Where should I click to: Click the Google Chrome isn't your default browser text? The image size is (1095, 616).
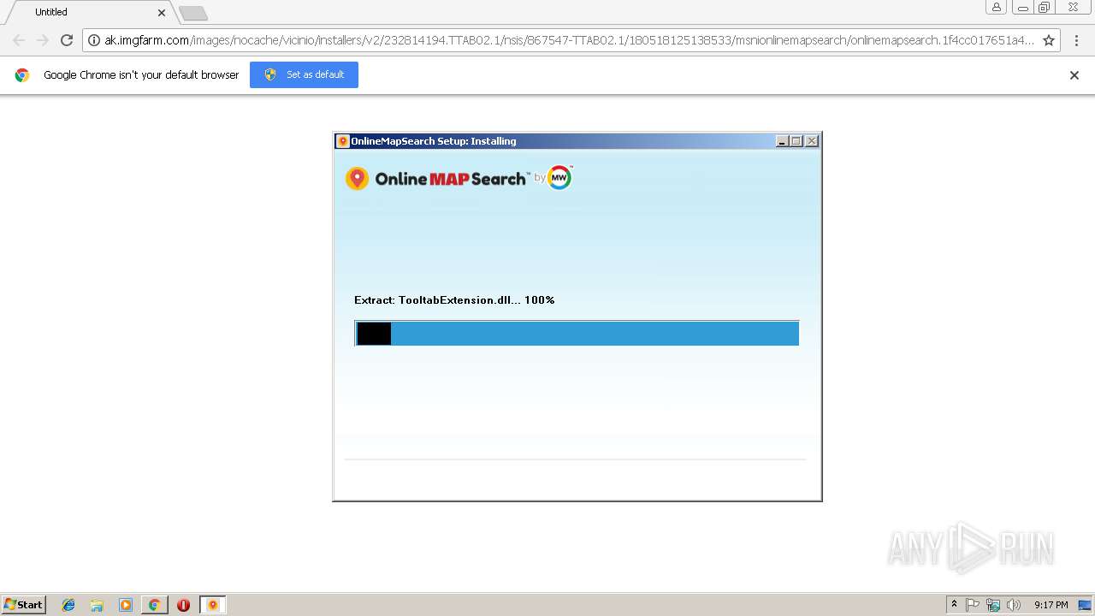(141, 75)
